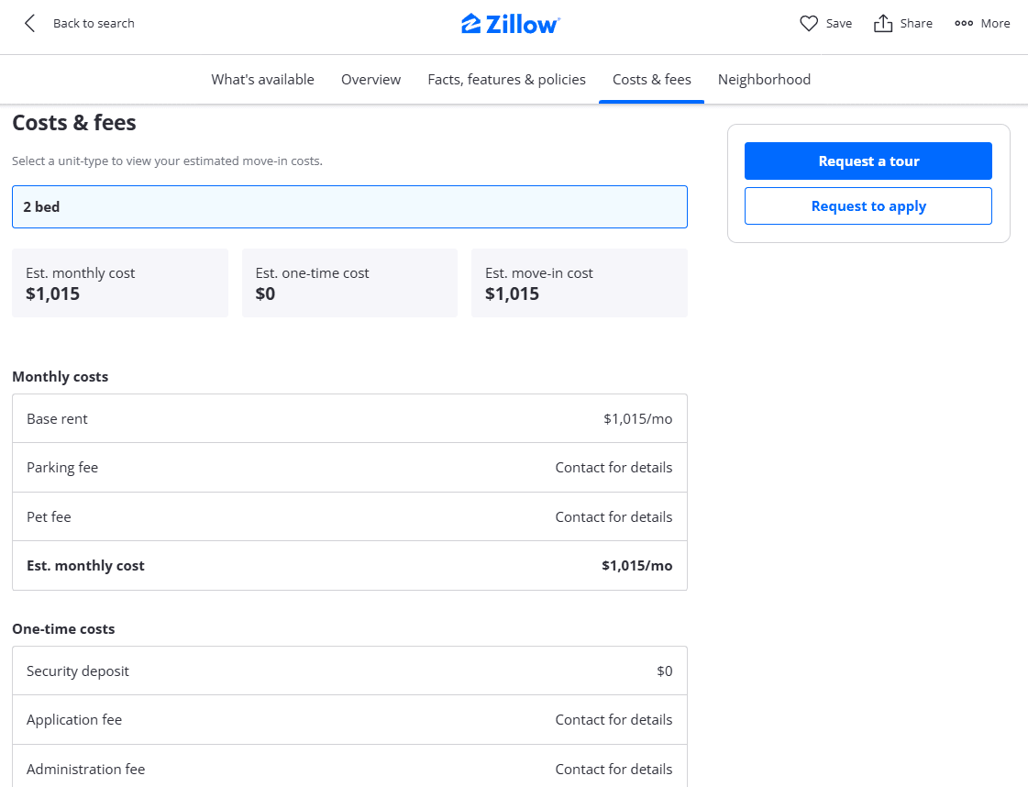Click the Est. move-in cost card

click(x=579, y=283)
